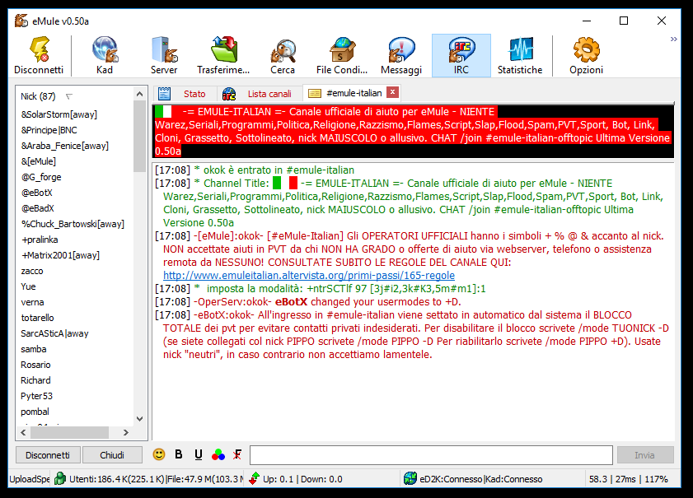
Task: Close the #emule-italian tab
Action: tap(392, 92)
